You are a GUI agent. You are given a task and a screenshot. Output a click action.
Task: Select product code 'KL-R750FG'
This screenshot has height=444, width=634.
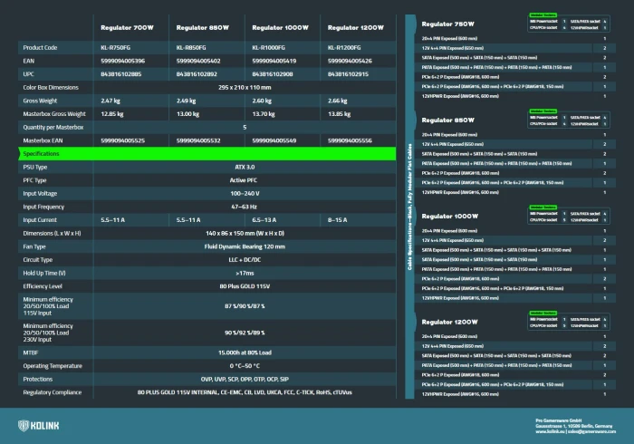[115, 48]
